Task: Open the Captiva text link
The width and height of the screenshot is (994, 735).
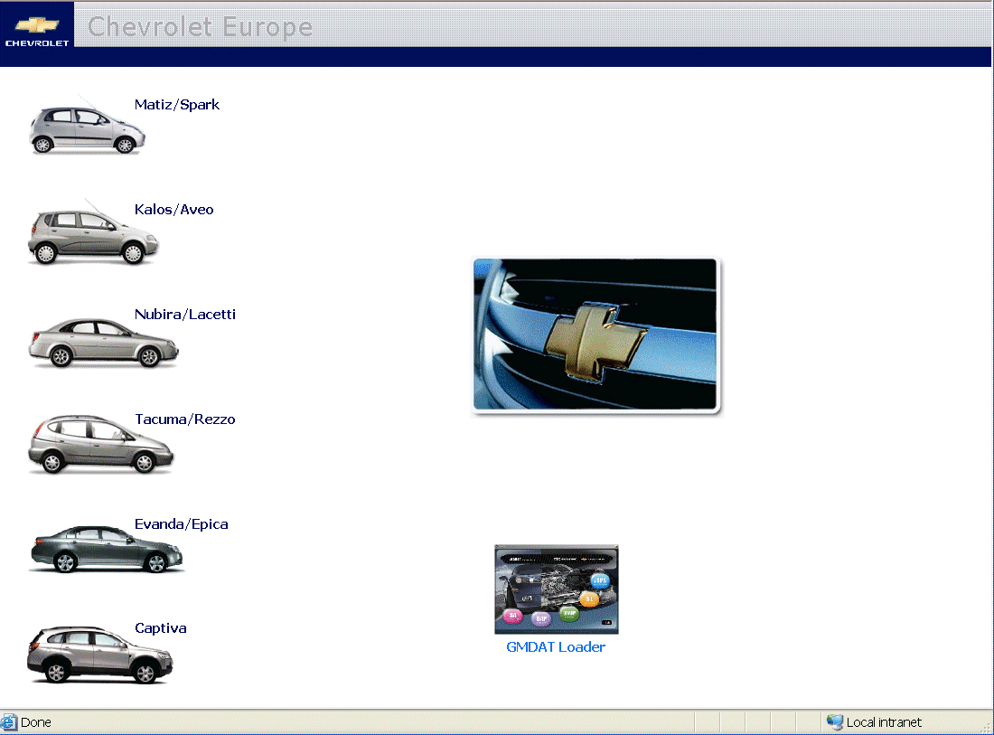Action: (161, 628)
